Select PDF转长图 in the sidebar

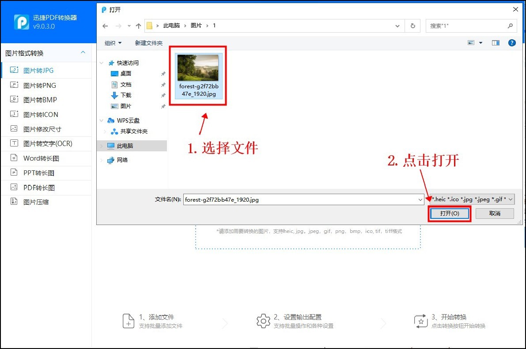(x=38, y=187)
